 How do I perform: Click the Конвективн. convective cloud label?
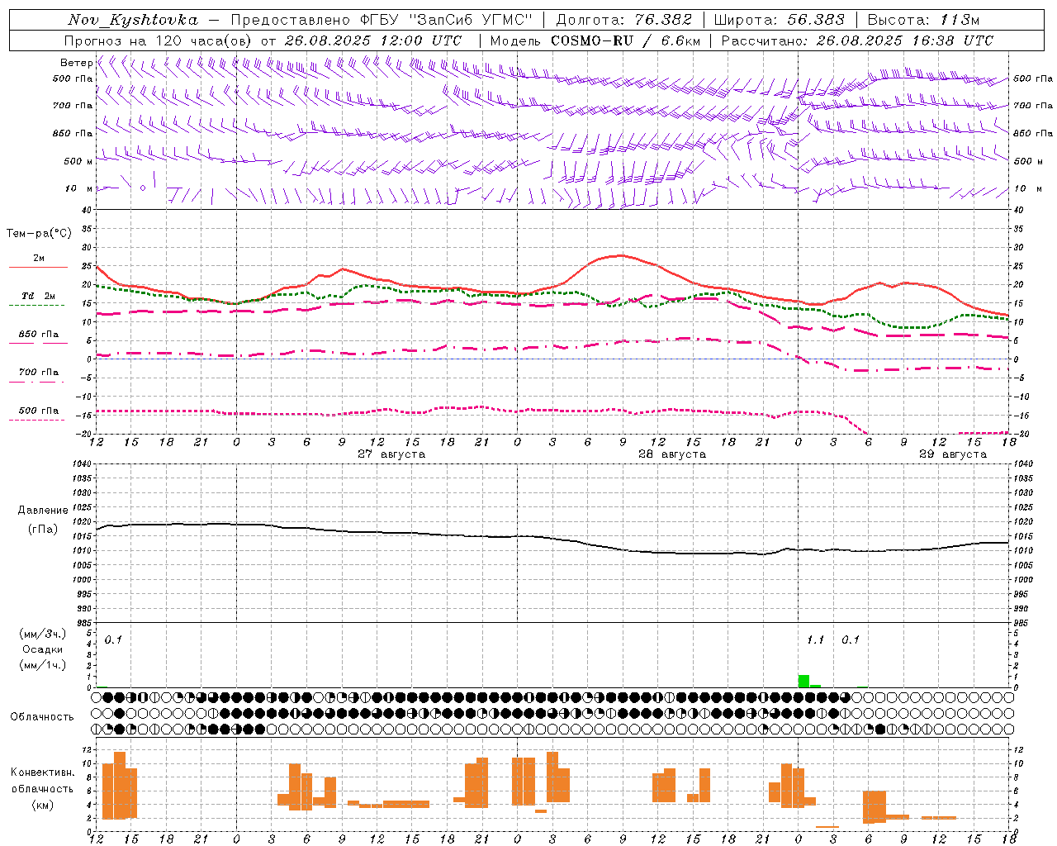coord(42,772)
